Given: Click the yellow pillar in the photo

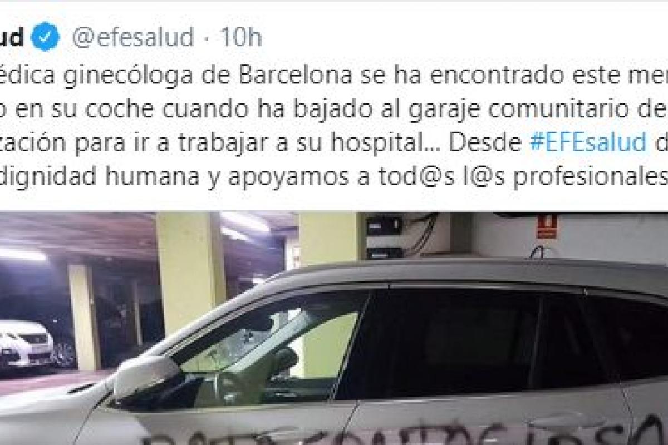Looking at the screenshot, I should (x=190, y=273).
